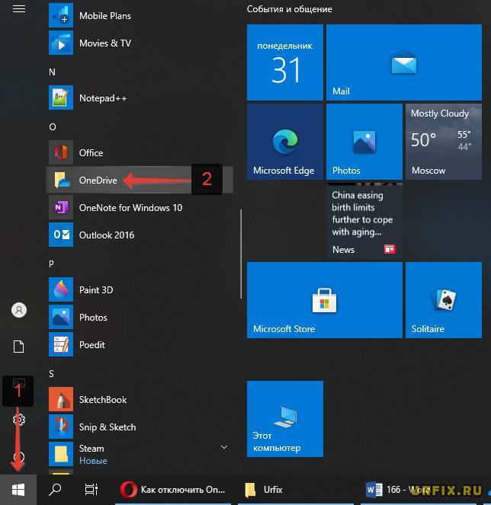Click the Steam folder icon

[61, 454]
